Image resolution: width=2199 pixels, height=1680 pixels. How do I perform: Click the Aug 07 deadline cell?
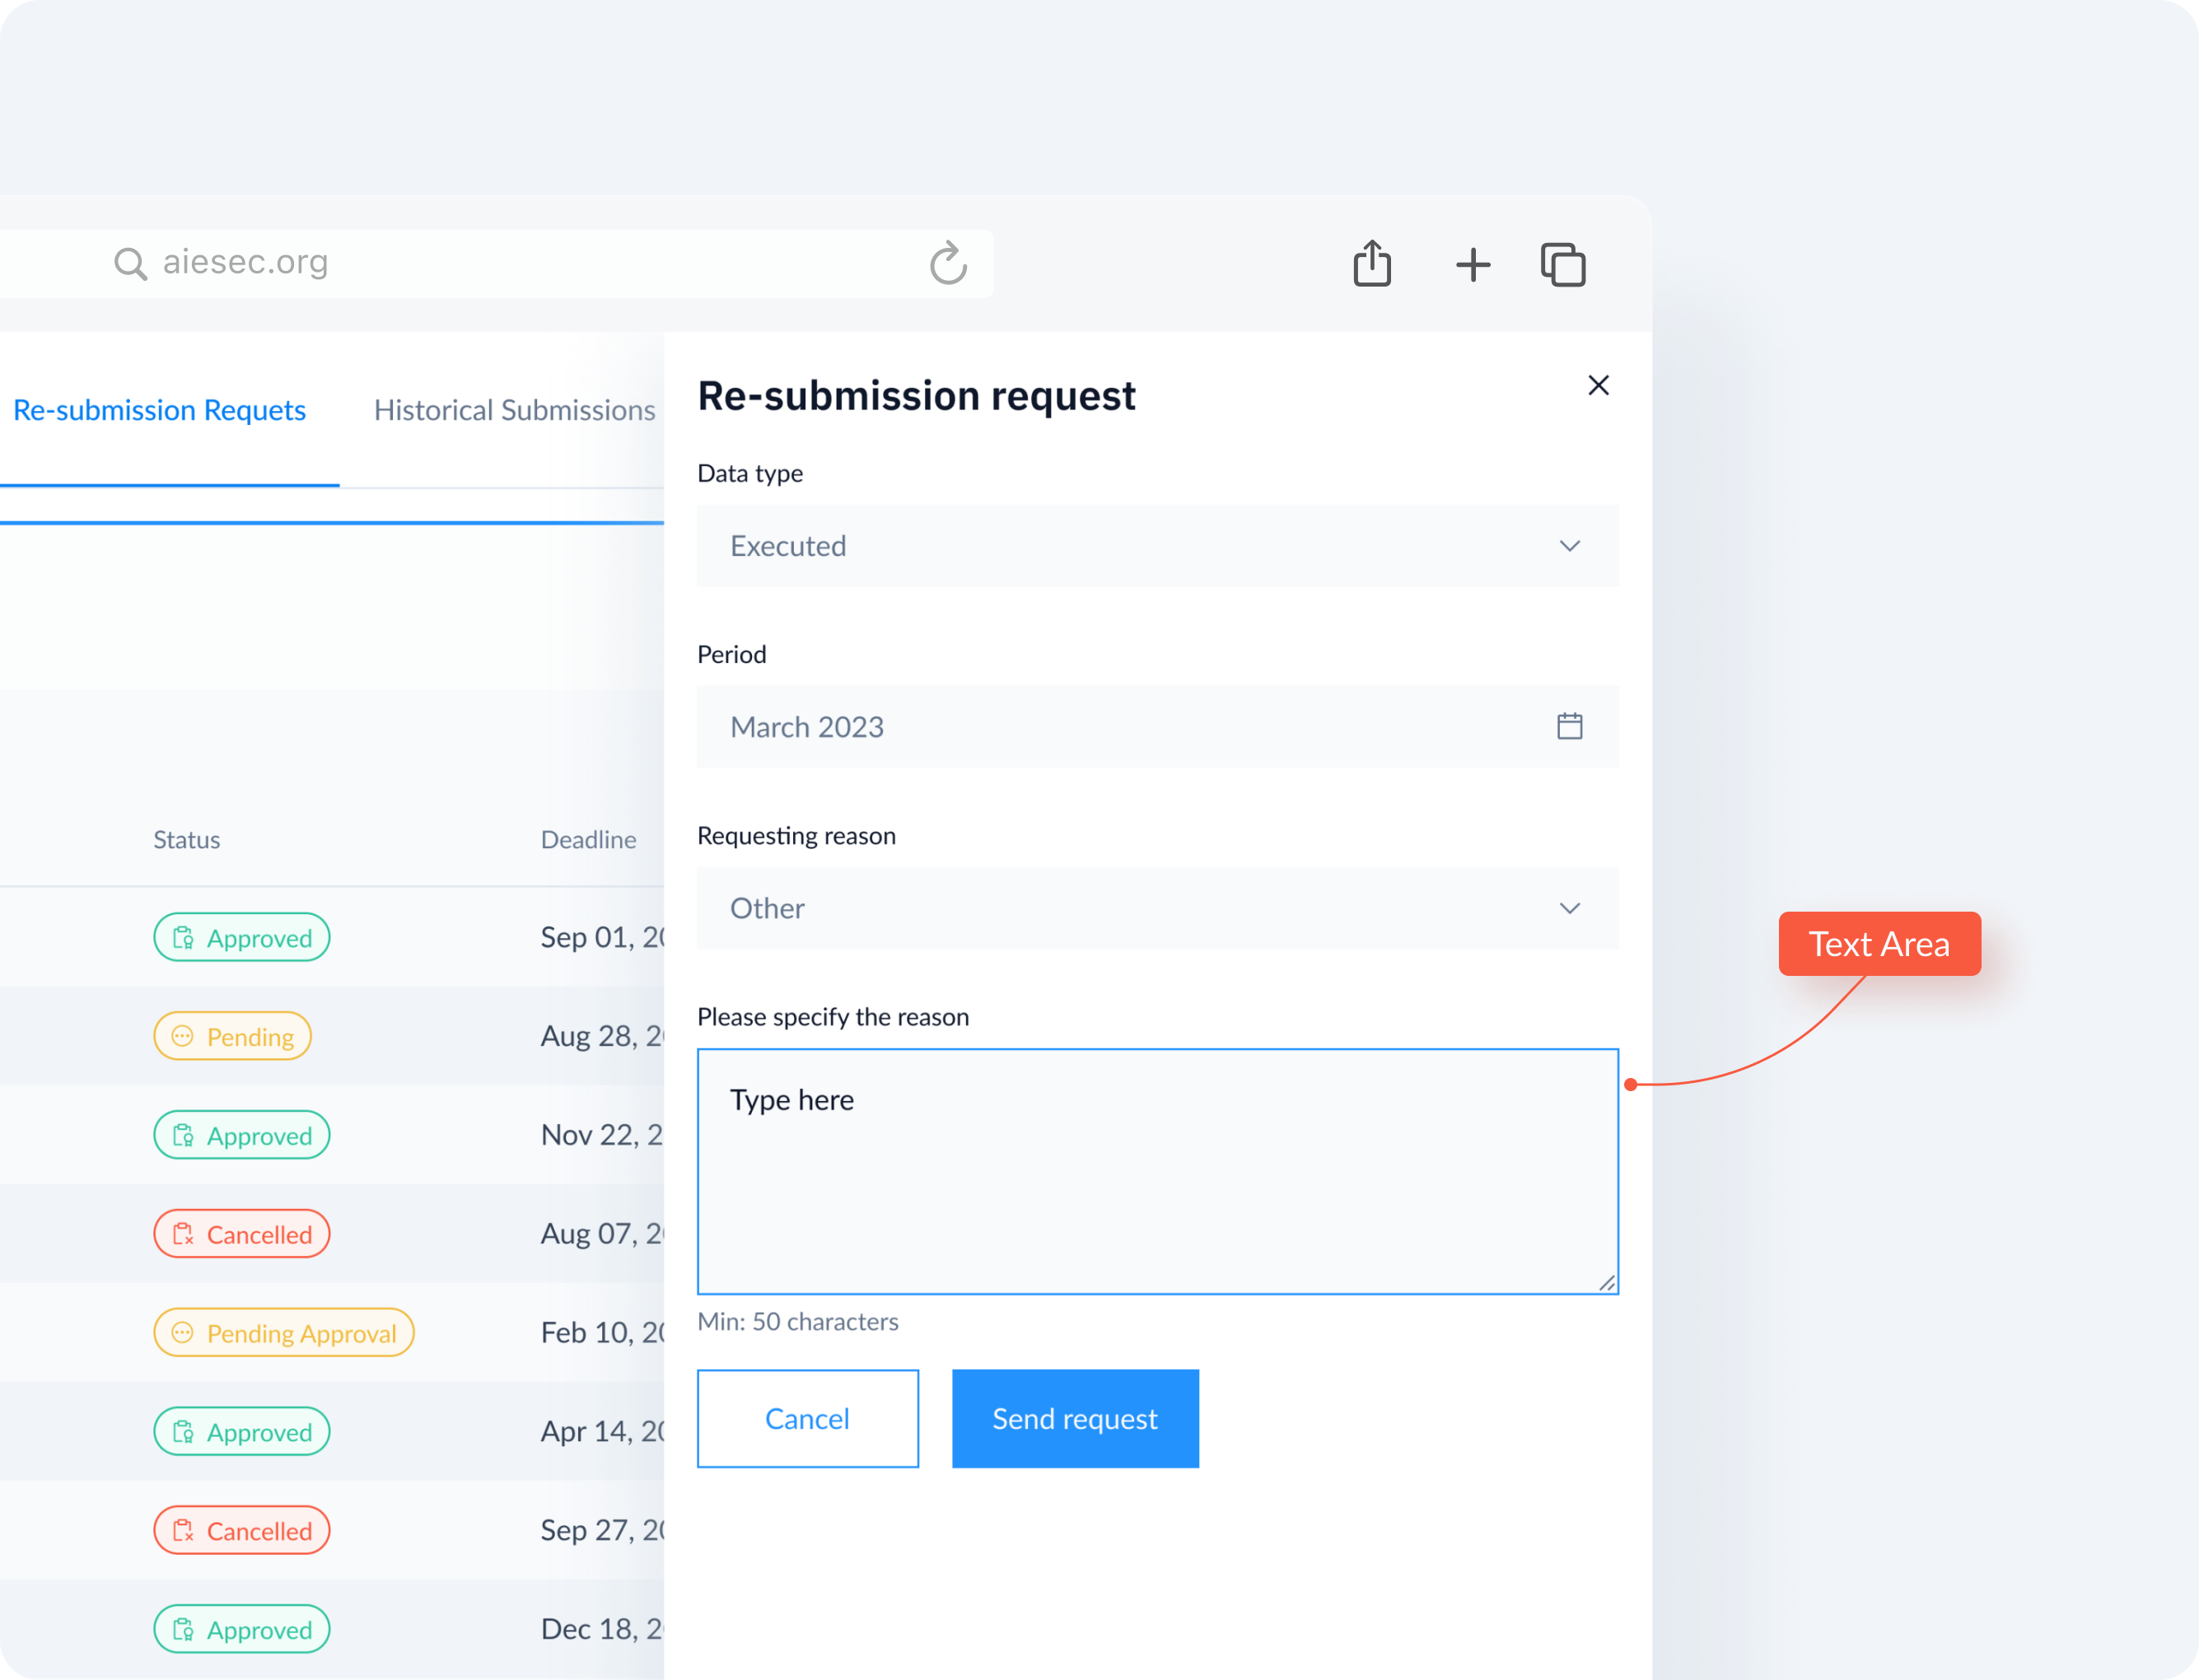pyautogui.click(x=602, y=1234)
